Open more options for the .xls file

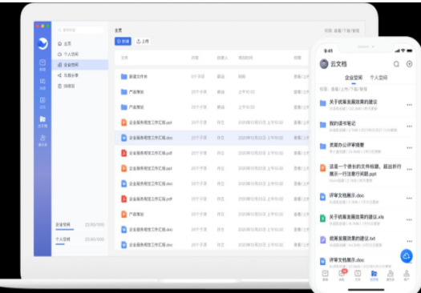409,220
